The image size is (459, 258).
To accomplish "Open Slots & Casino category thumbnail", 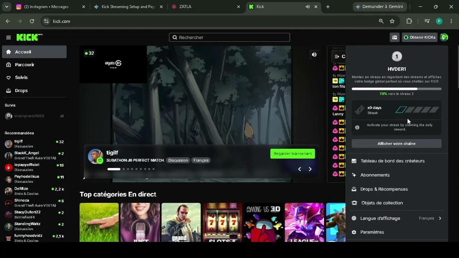I will point(222,223).
